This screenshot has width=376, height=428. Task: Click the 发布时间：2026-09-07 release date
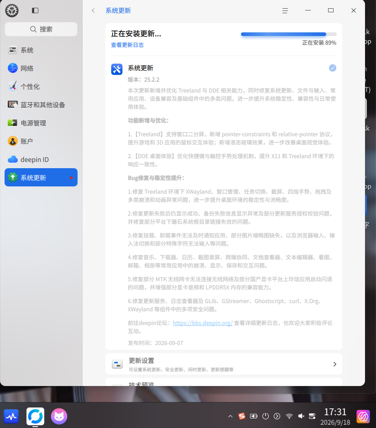click(x=156, y=343)
